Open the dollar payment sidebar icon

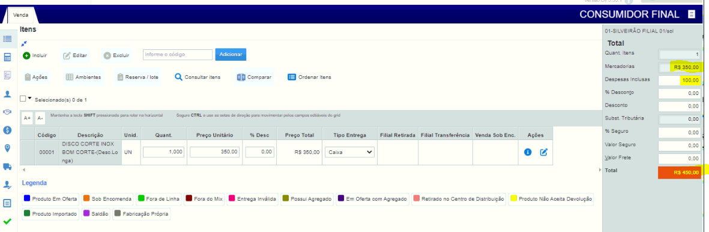point(7,130)
